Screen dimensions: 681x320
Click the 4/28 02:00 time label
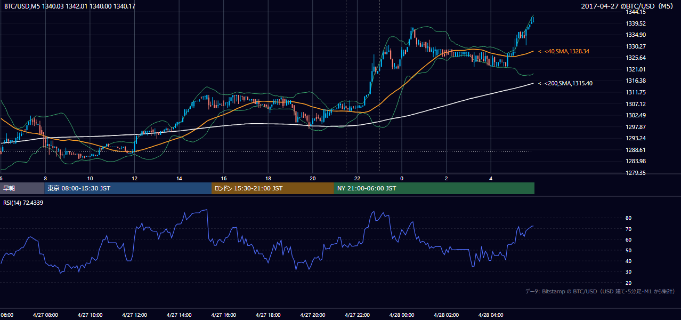pos(446,315)
